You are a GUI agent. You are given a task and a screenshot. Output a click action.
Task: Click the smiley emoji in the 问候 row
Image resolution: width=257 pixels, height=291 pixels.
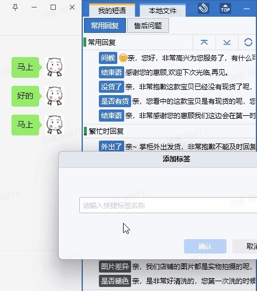pos(123,58)
